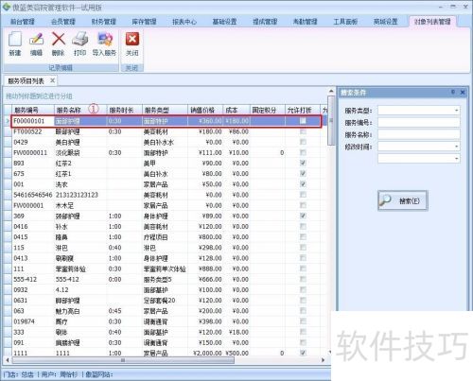This screenshot has width=473, height=381.
Task: Uncheck 允许打折 for row 893 红茶2
Action: [303, 163]
